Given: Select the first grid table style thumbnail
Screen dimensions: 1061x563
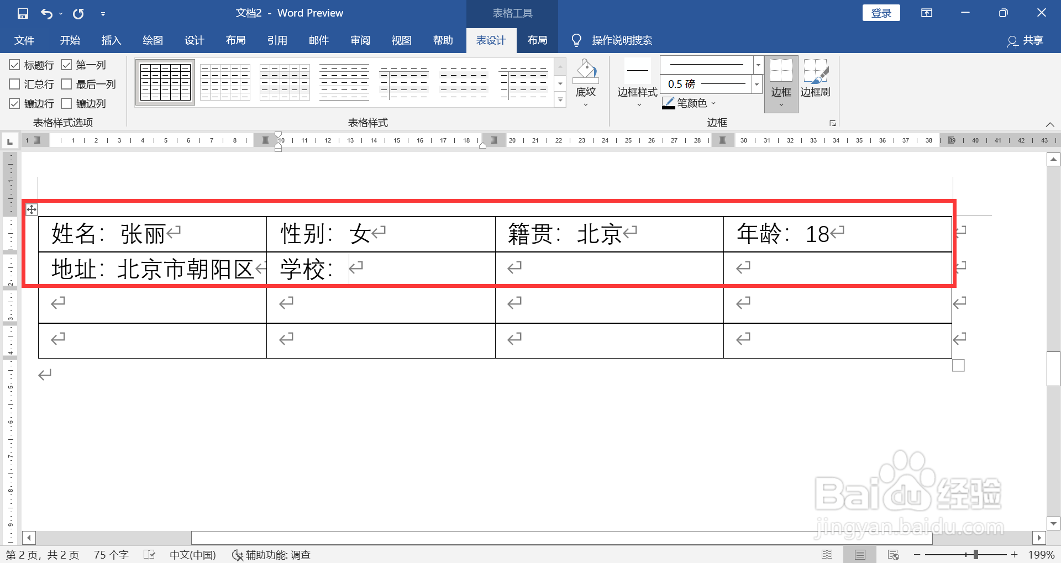Looking at the screenshot, I should point(165,82).
